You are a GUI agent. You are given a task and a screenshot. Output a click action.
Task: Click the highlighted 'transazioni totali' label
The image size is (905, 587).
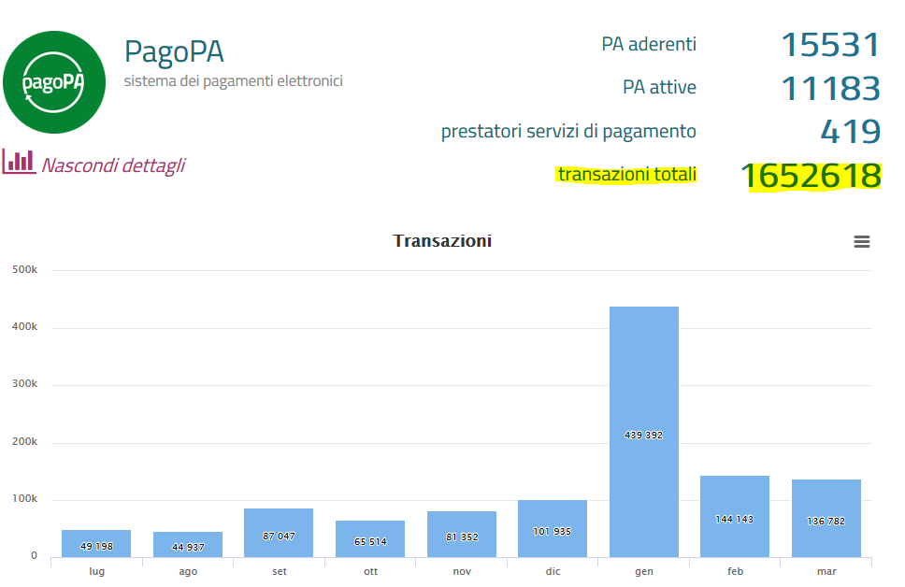tap(626, 174)
